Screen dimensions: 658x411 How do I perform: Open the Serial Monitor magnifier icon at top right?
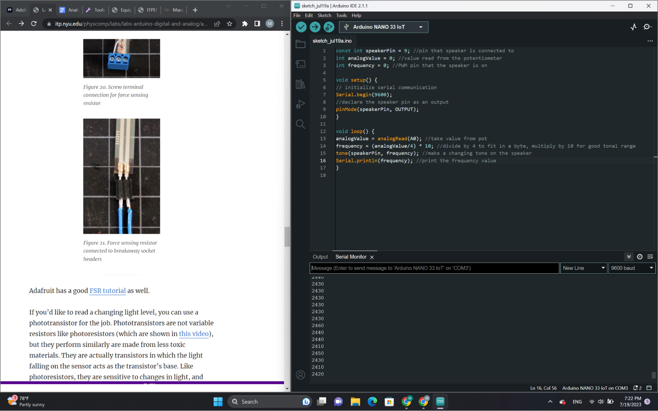click(x=647, y=27)
